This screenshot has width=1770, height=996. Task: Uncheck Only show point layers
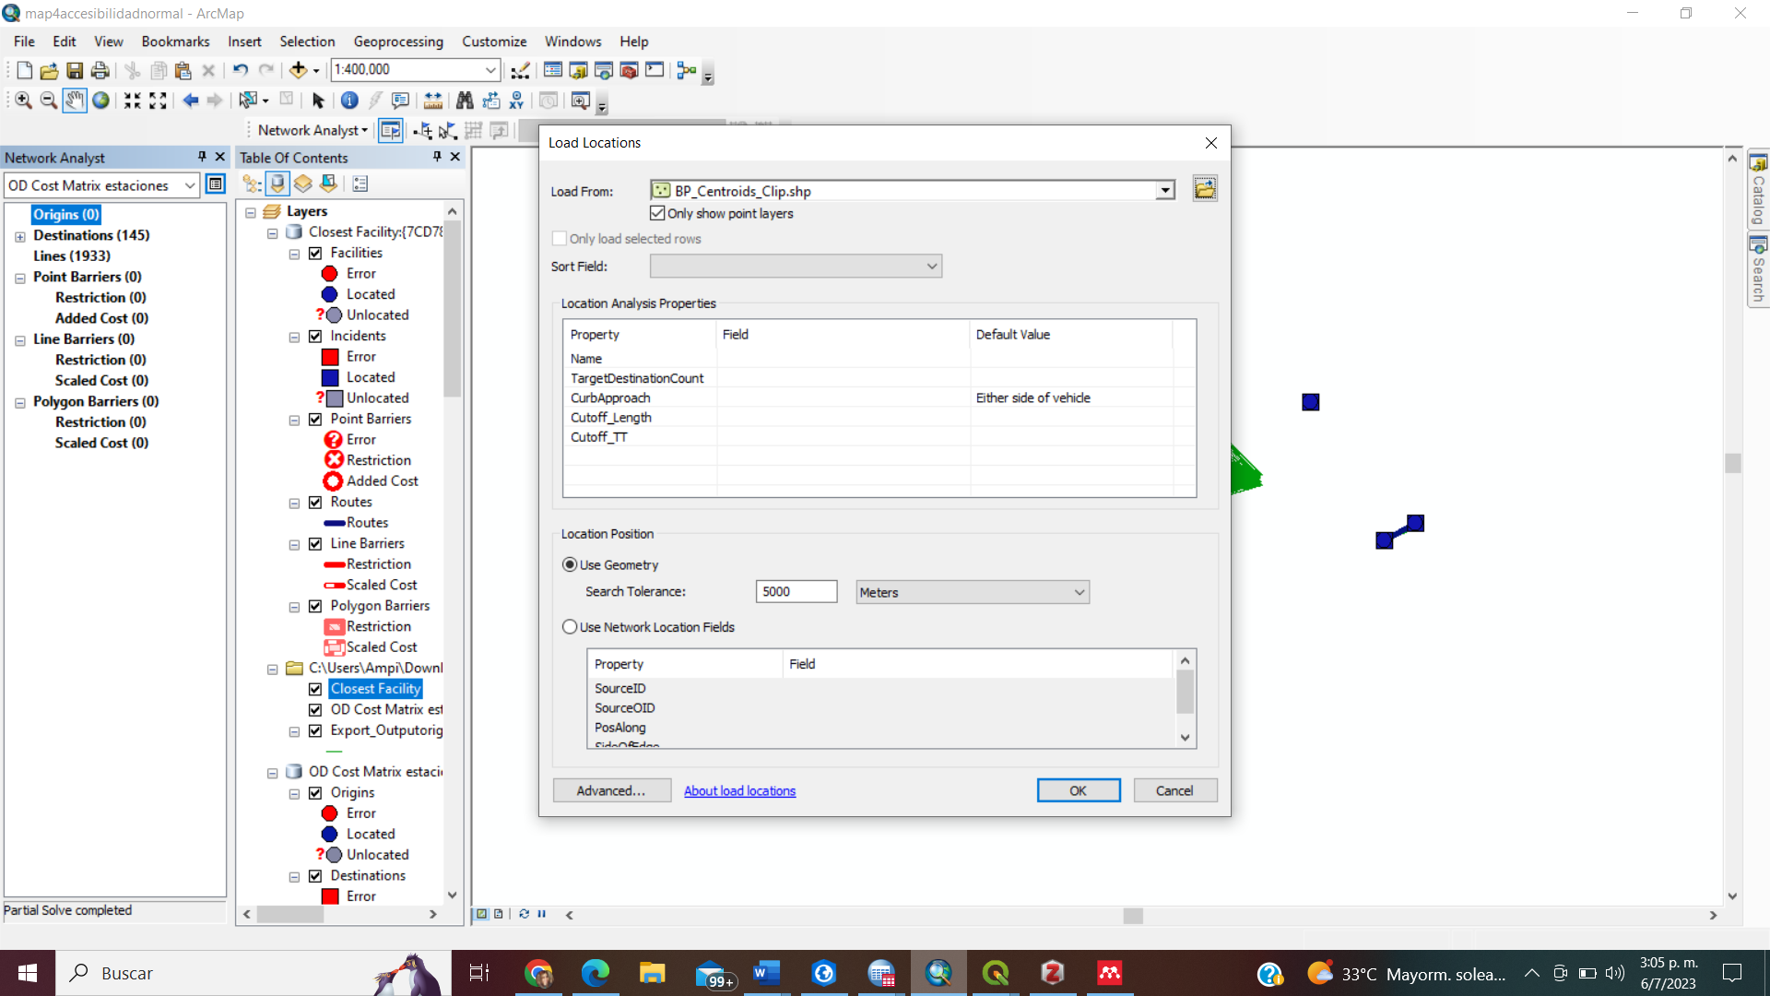pos(657,213)
